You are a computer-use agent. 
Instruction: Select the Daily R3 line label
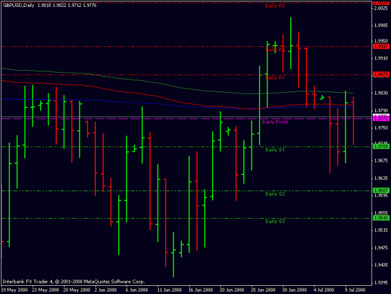click(x=275, y=6)
